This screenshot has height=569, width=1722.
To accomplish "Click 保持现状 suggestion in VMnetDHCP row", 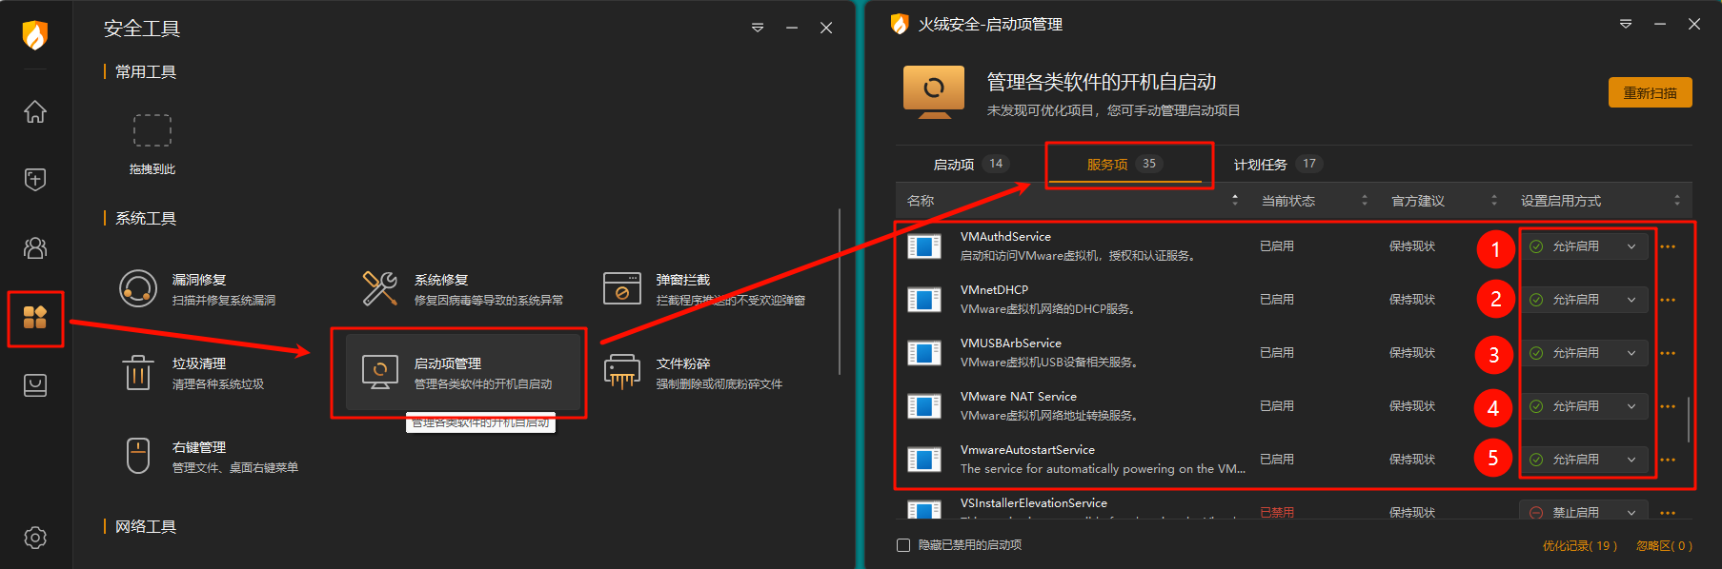I will pyautogui.click(x=1412, y=300).
